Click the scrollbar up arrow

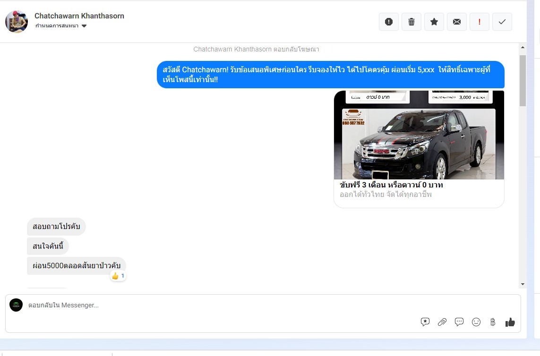(x=523, y=48)
